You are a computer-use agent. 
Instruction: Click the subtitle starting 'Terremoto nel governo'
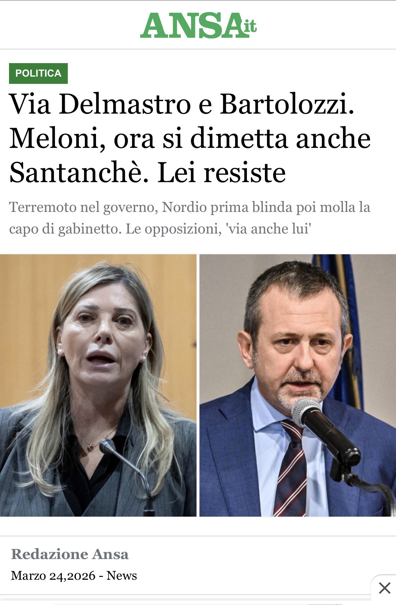pos(190,218)
